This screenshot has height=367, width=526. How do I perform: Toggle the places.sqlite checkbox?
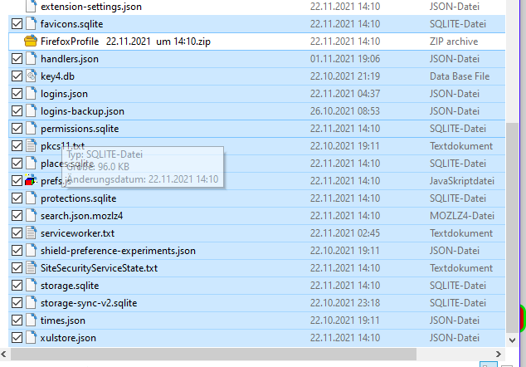[17, 164]
